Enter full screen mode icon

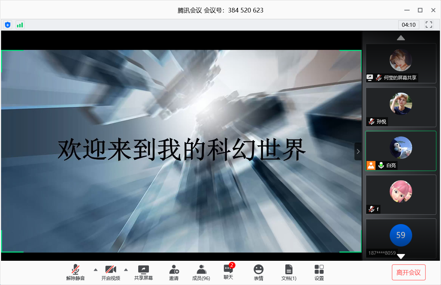click(x=429, y=25)
